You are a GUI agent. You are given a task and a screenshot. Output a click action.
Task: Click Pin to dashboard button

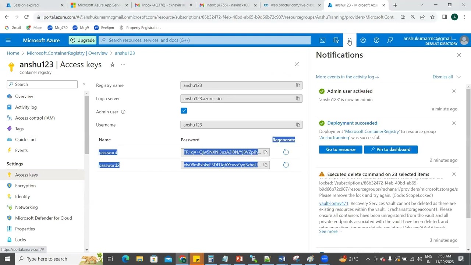[x=390, y=149]
